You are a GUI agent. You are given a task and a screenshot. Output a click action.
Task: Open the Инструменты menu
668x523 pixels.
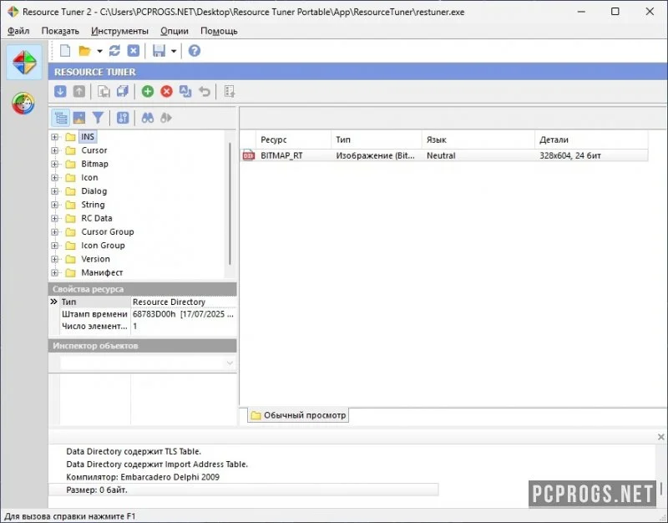[x=119, y=31]
